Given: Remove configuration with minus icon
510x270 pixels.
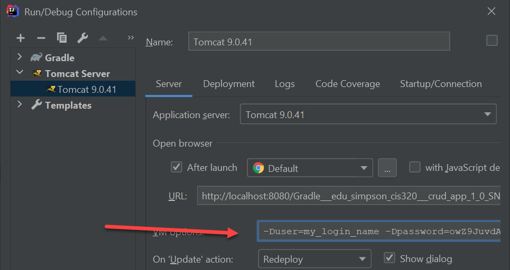Looking at the screenshot, I should click(41, 38).
